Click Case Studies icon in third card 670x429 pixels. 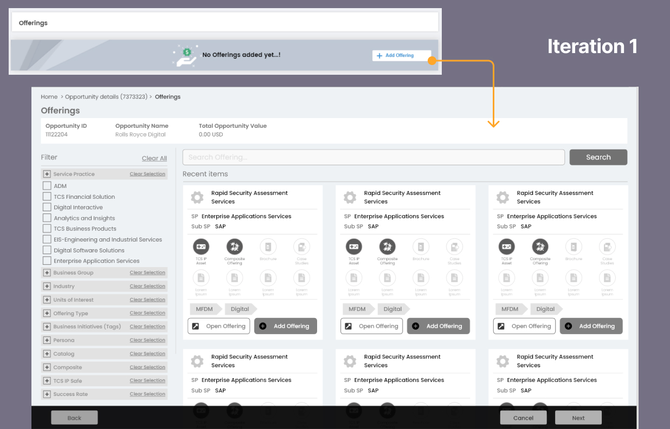coord(607,247)
